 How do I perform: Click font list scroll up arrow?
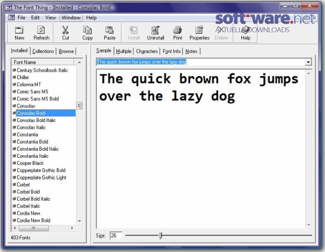(80, 62)
